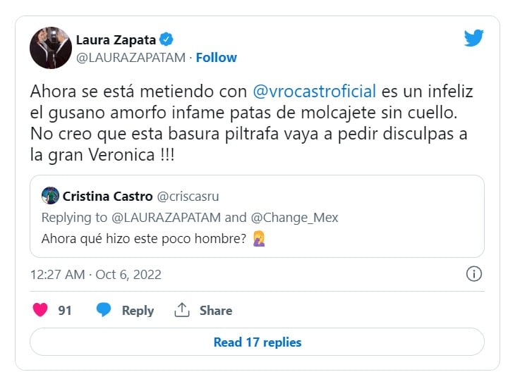Click the heart like icon
Image resolution: width=508 pixels, height=372 pixels.
(41, 310)
